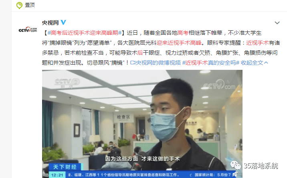Click the 天下财经 program banner
Viewport: 287px width, 178px height.
65,167
